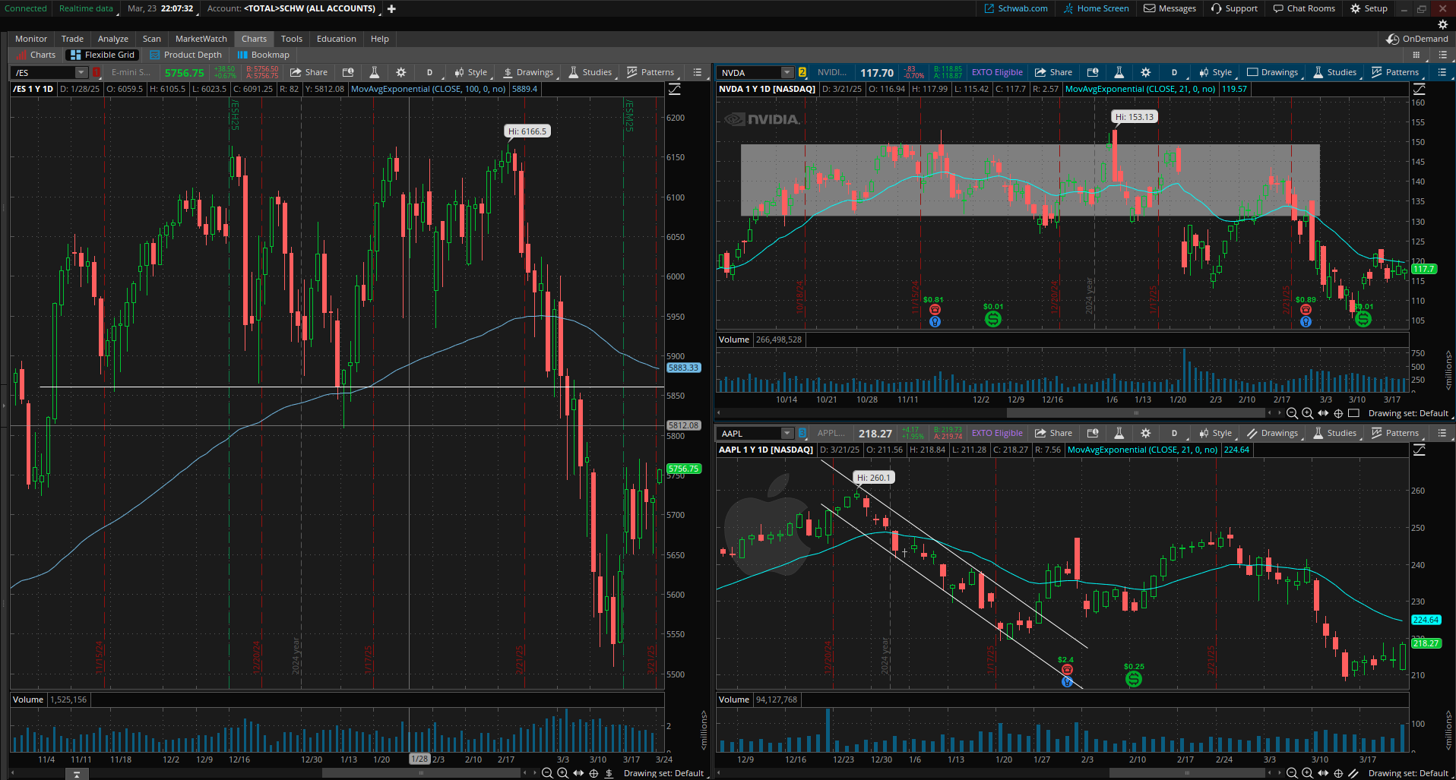Toggle OnDemand mode

pos(1417,39)
